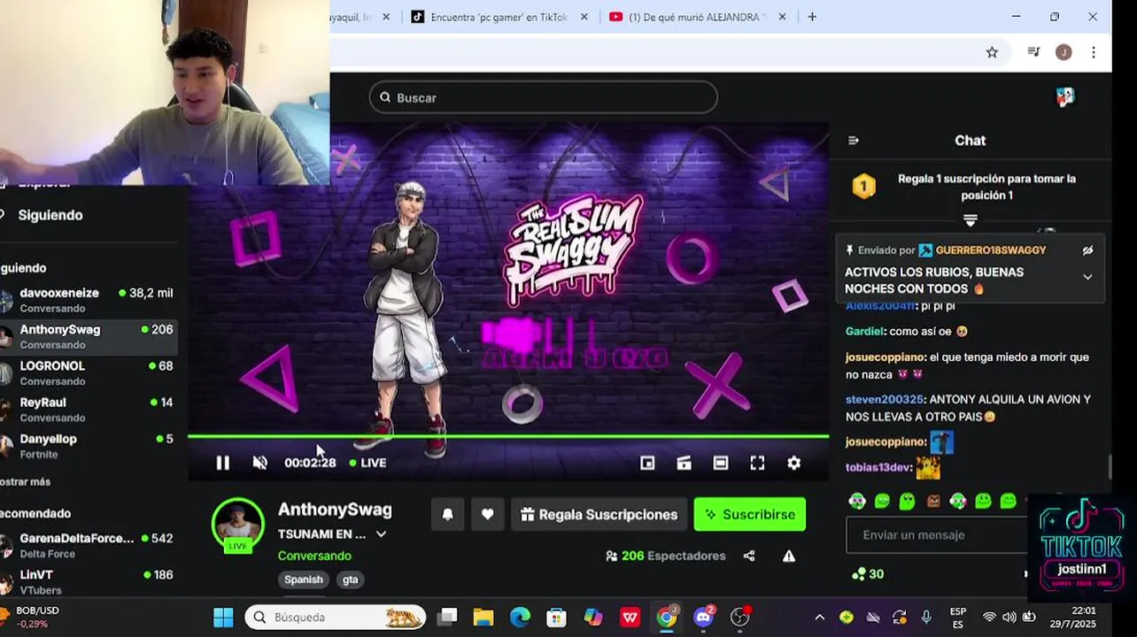Open davooxeneize channel in sidebar

point(89,300)
